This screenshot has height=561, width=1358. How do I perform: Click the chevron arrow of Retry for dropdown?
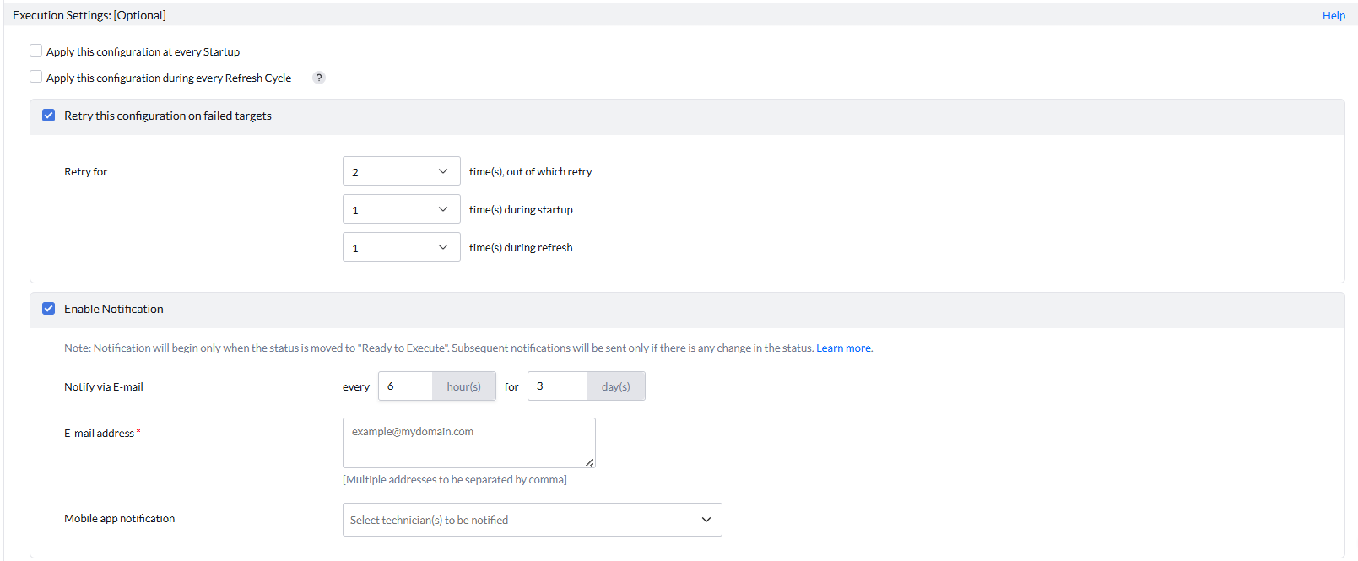pos(443,171)
